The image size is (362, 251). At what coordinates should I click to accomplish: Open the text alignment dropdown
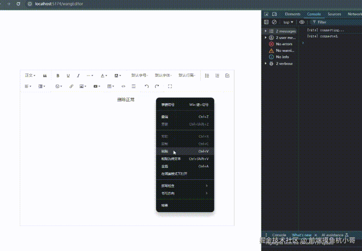[x=28, y=86]
